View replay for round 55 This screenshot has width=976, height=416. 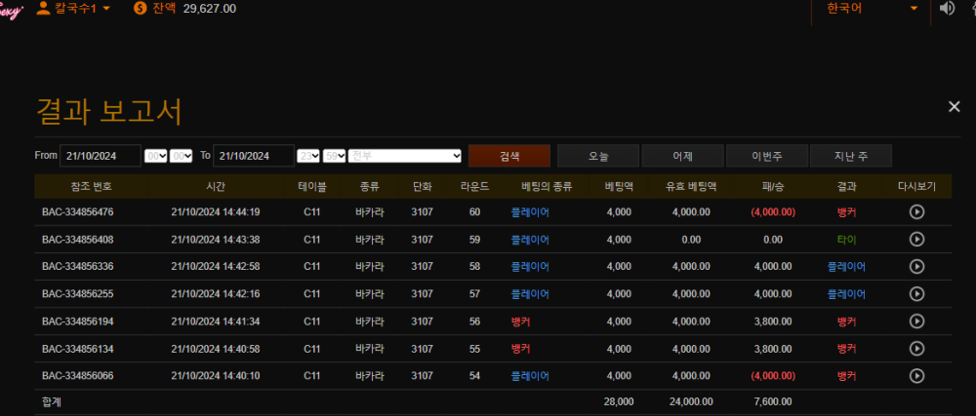click(916, 348)
